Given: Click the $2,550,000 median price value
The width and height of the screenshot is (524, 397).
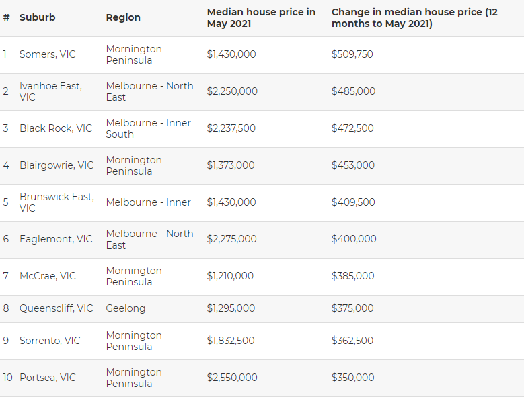Looking at the screenshot, I should pos(232,378).
